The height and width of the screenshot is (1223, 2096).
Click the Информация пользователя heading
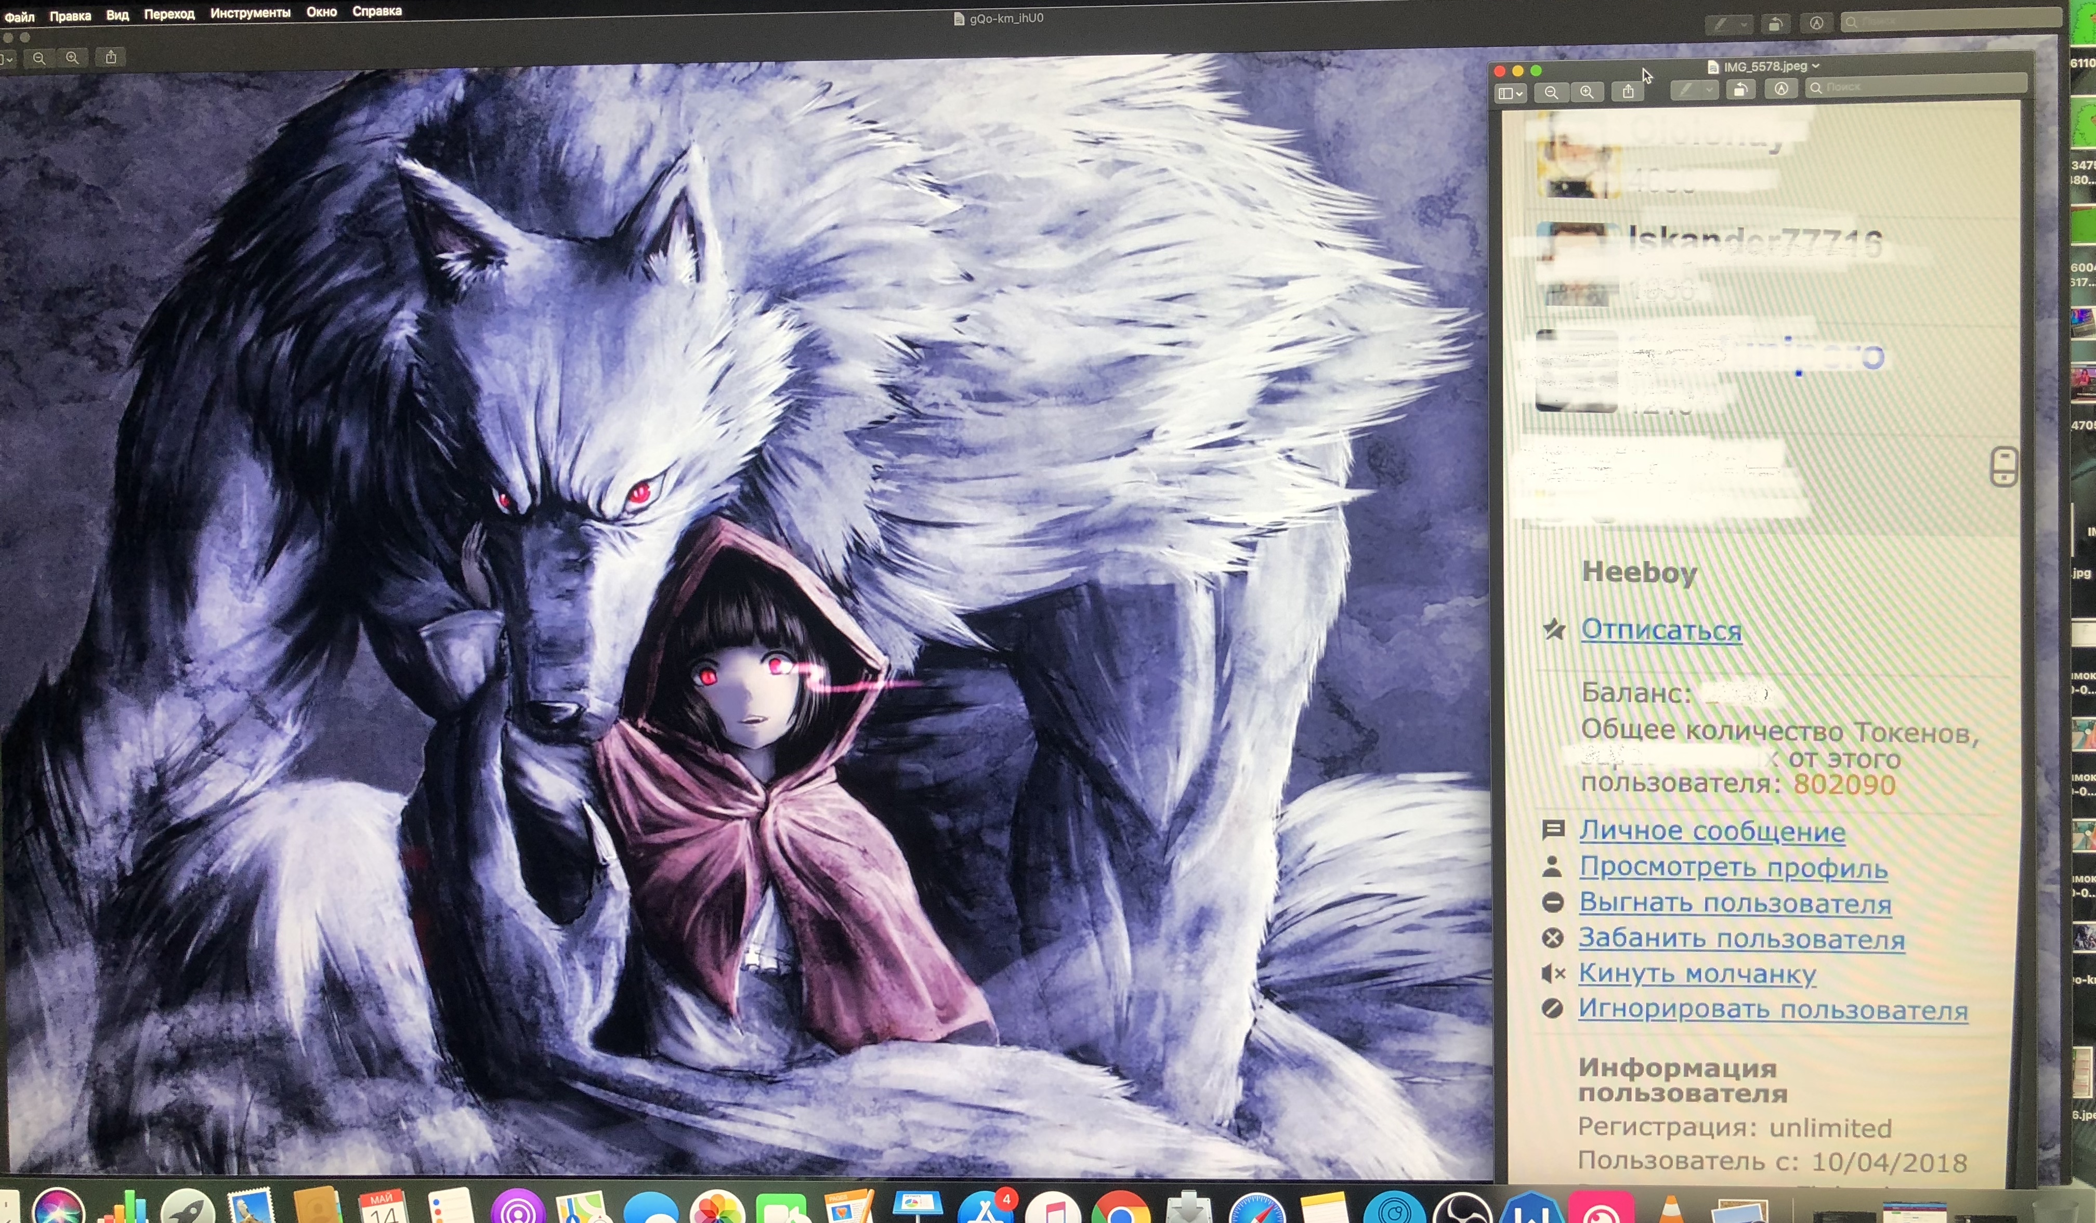pyautogui.click(x=1683, y=1080)
